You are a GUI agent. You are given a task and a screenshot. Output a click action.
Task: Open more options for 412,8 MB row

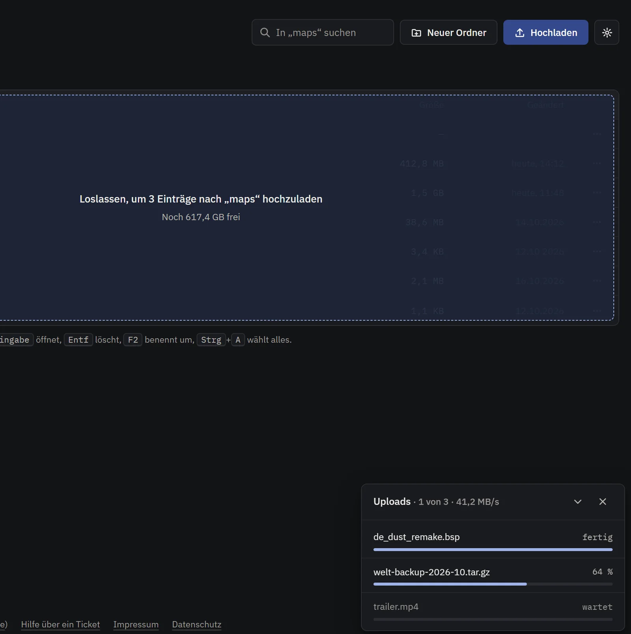point(597,163)
